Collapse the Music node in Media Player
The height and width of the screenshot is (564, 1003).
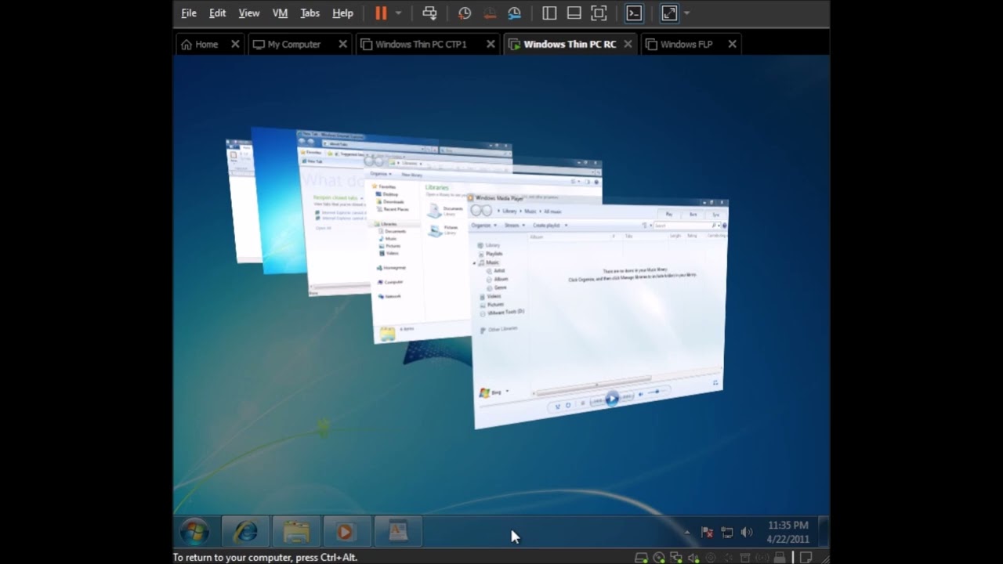coord(475,263)
